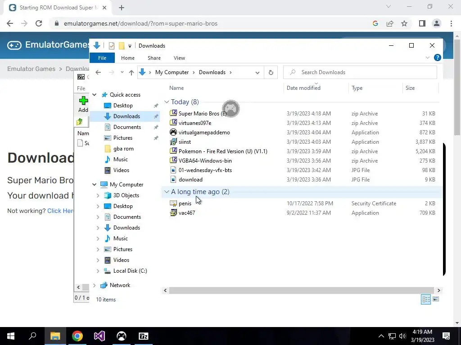The width and height of the screenshot is (461, 345).
Task: Collapse the Today (8) group
Action: pyautogui.click(x=167, y=102)
